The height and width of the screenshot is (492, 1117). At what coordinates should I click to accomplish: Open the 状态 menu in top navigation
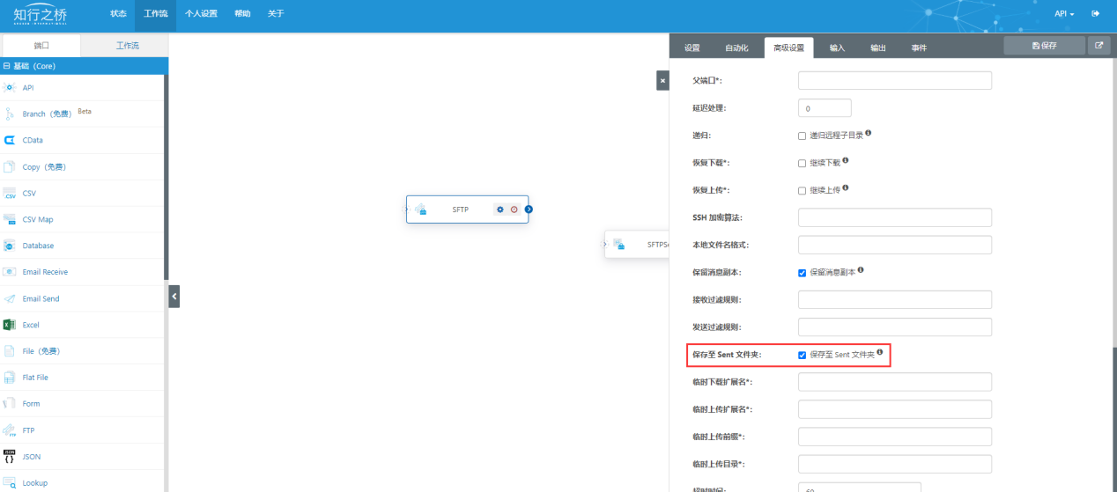click(x=118, y=14)
